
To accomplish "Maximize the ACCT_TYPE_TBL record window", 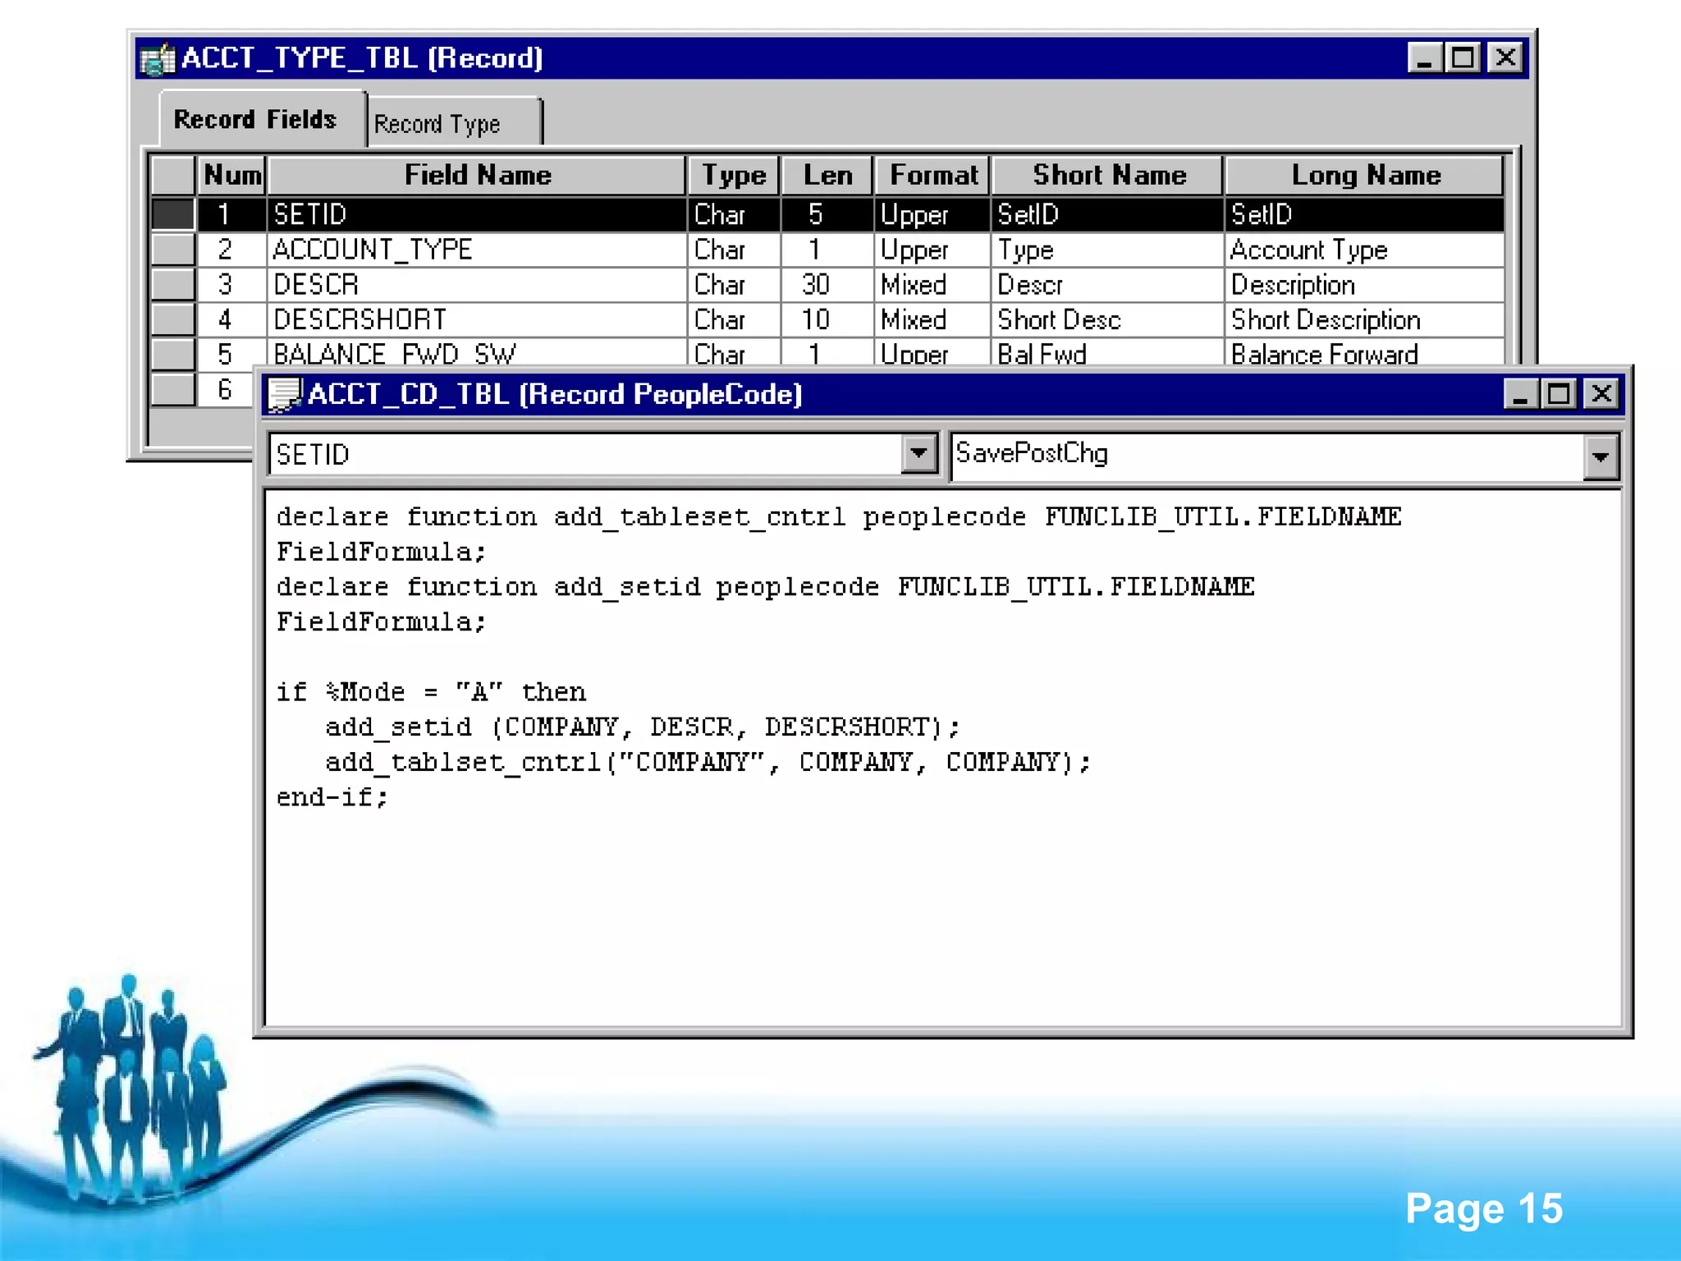I will (1463, 58).
